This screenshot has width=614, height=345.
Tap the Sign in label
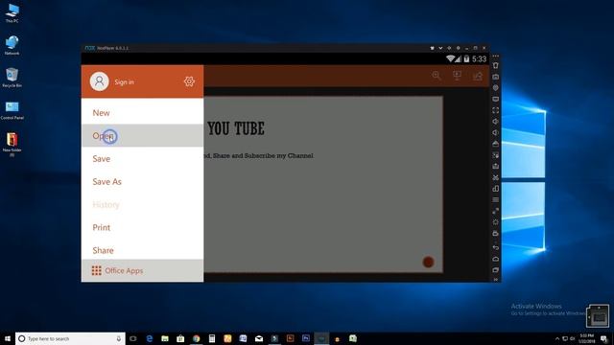pyautogui.click(x=124, y=82)
